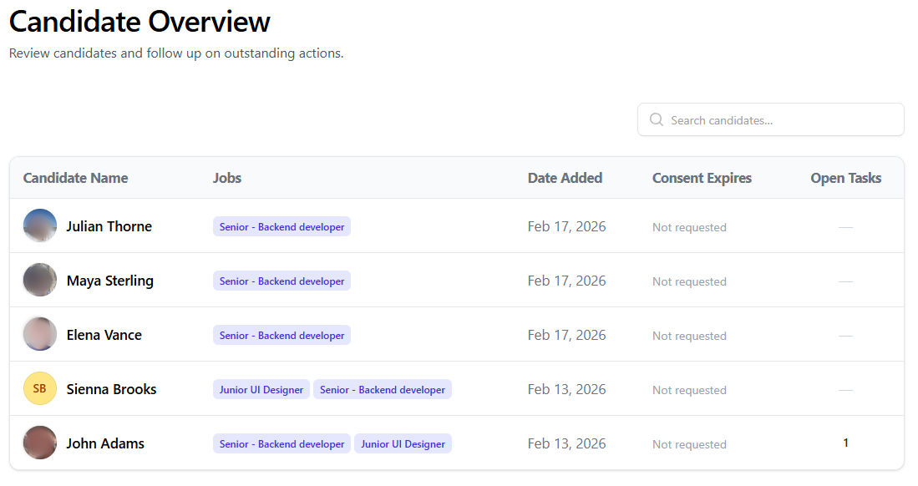
Task: Open Julian Thorne candidate profile
Action: click(x=109, y=226)
